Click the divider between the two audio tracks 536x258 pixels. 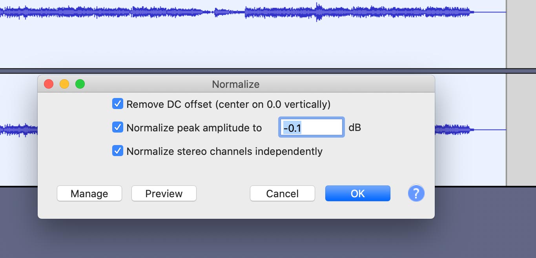(x=268, y=71)
